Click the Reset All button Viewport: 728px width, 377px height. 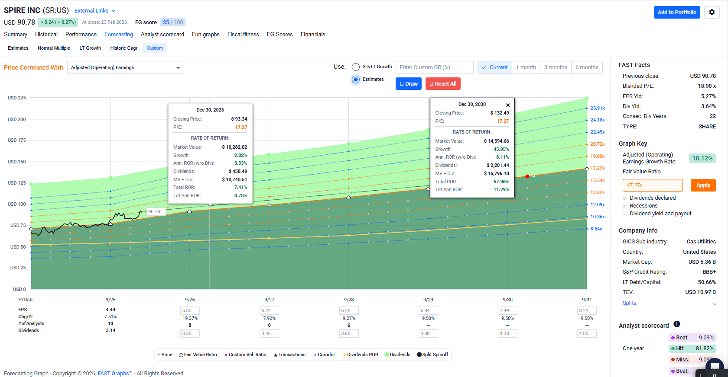coord(443,84)
